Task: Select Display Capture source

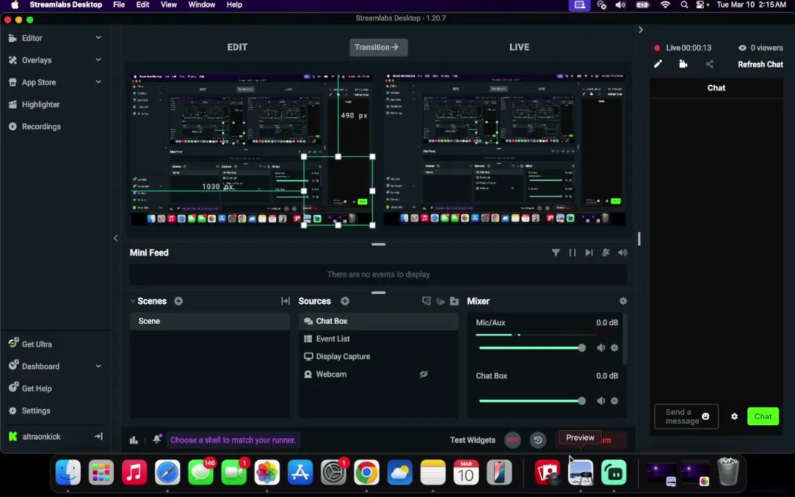Action: (378, 356)
